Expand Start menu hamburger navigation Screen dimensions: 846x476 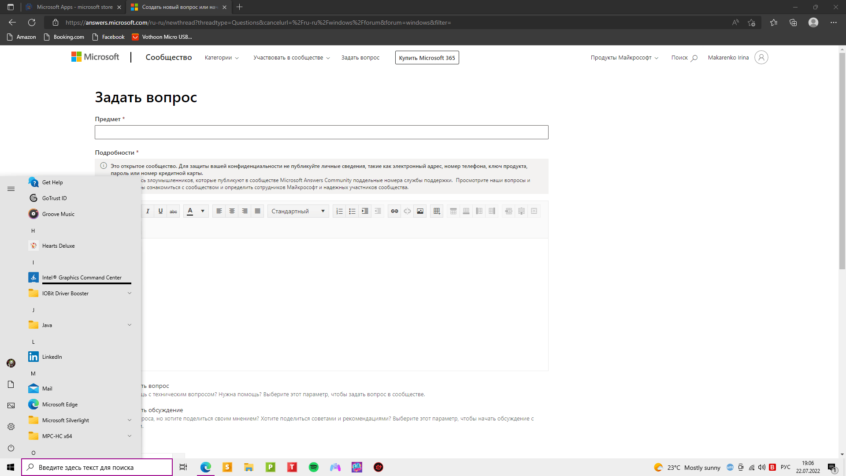(x=11, y=189)
